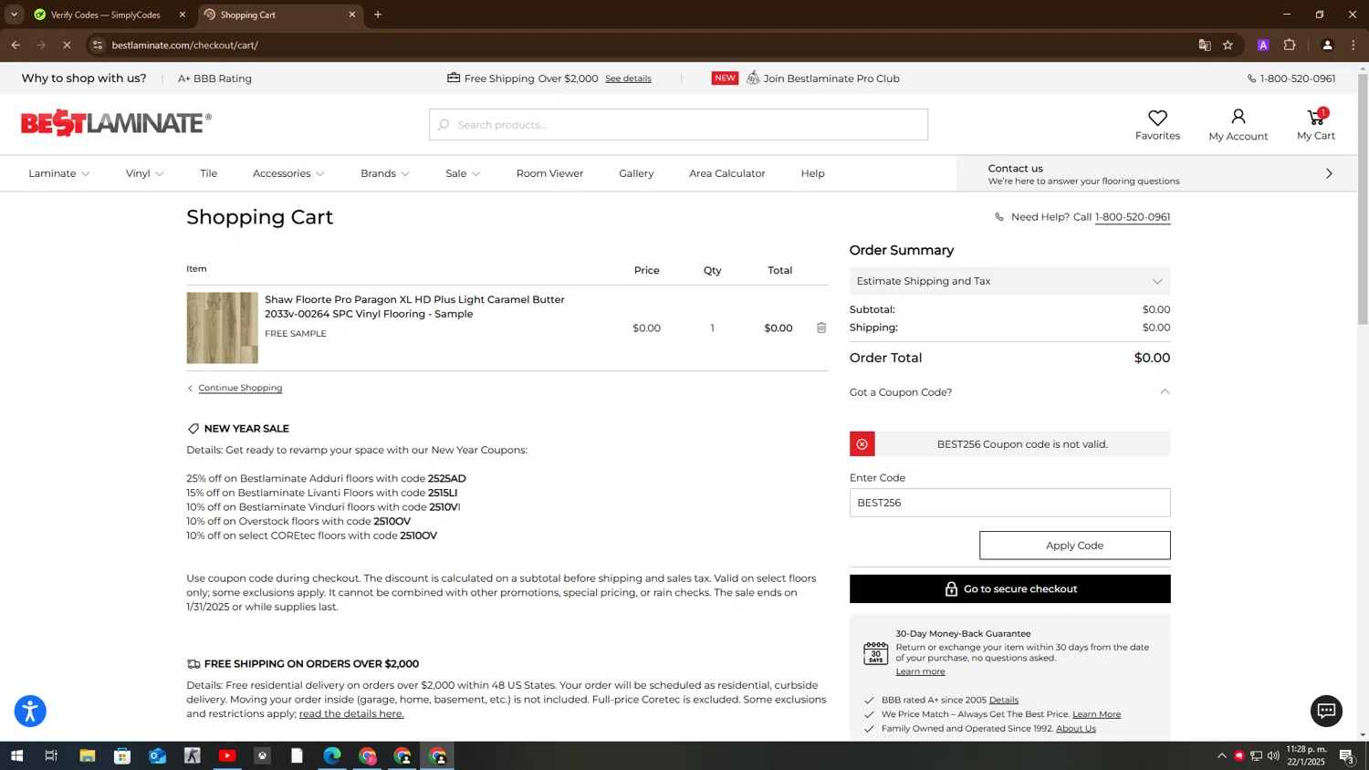
Task: Open a new browser tab
Action: [x=378, y=15]
